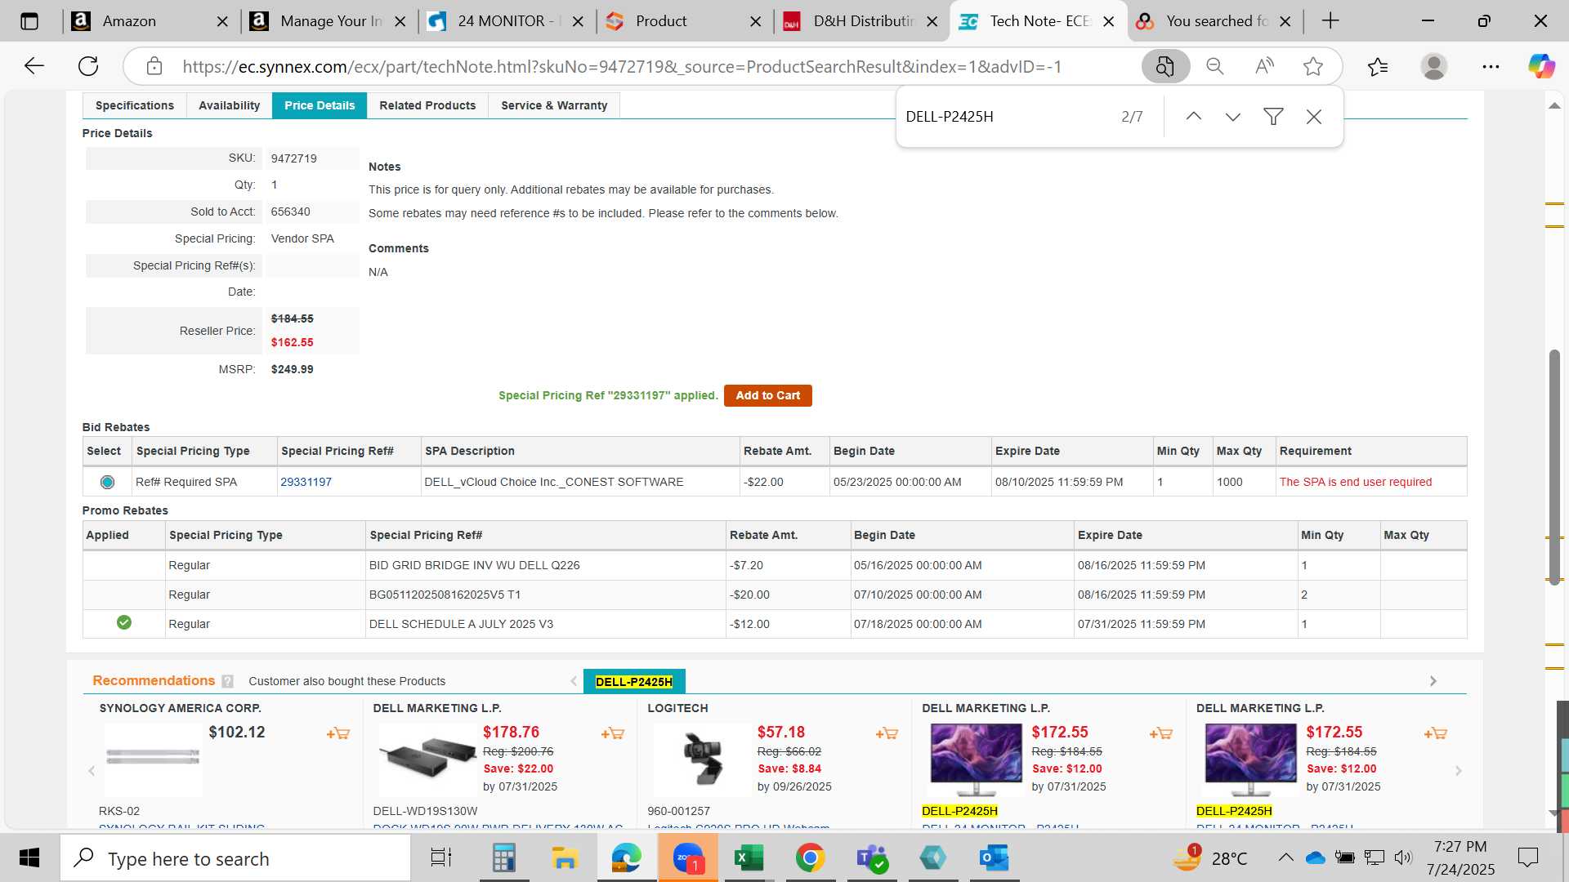Switch to the Availability tab
The height and width of the screenshot is (882, 1569).
click(230, 105)
